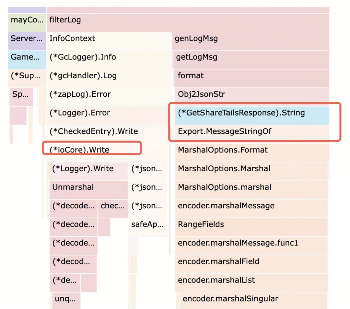The height and width of the screenshot is (309, 350).
Task: Open the (*gcHandler).Log frame
Action: pyautogui.click(x=109, y=76)
